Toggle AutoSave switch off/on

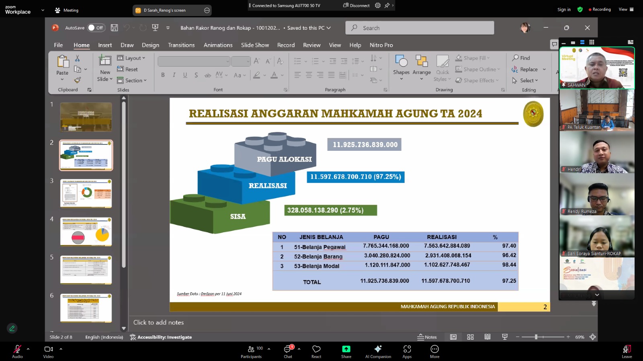[96, 28]
